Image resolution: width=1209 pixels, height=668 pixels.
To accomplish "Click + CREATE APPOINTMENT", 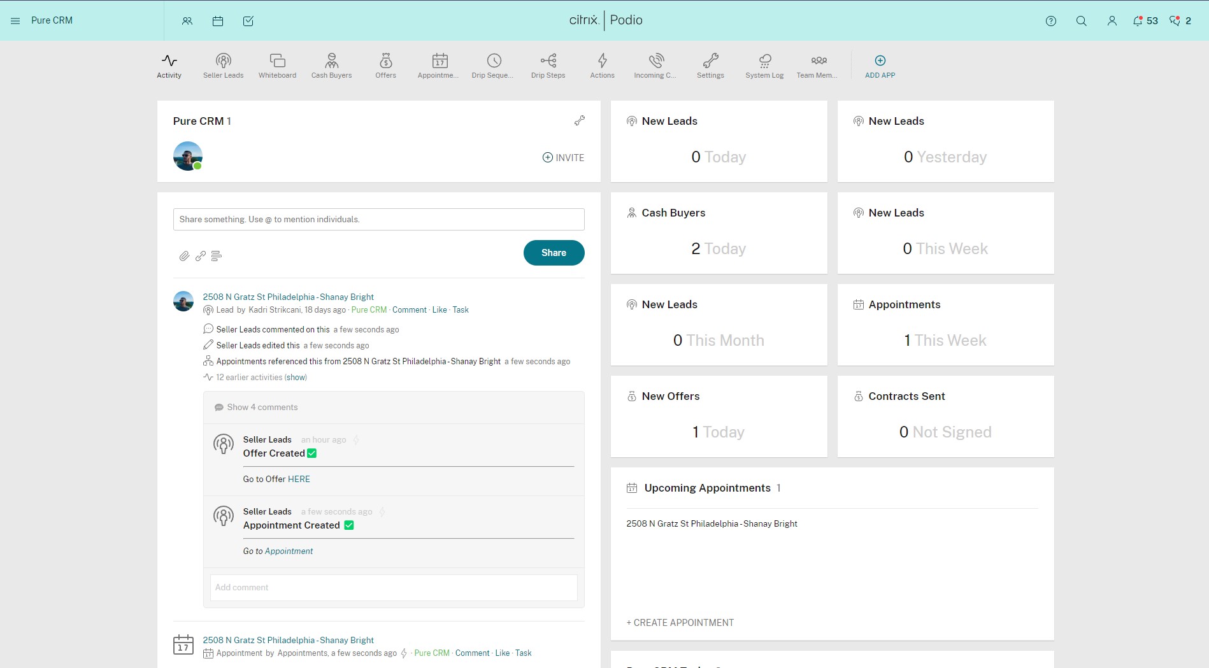I will (x=680, y=623).
